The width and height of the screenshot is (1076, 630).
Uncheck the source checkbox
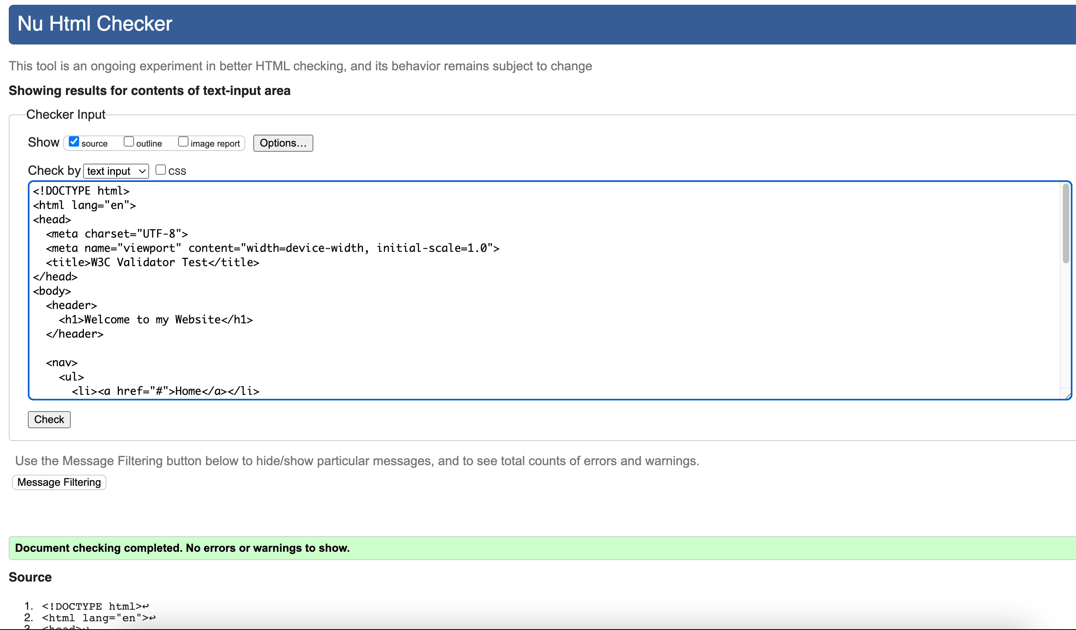tap(74, 142)
